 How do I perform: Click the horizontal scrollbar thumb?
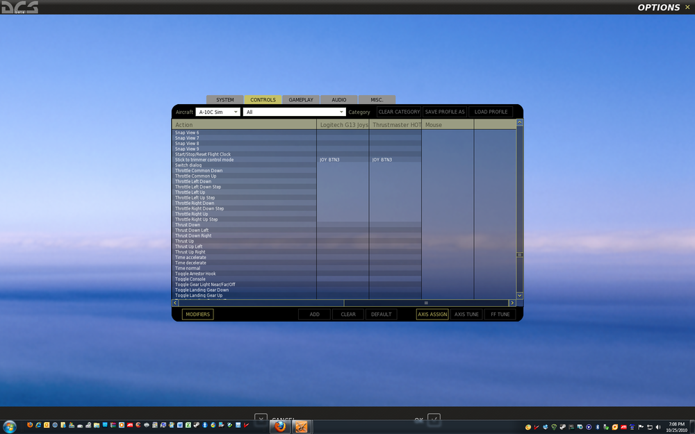pyautogui.click(x=426, y=303)
